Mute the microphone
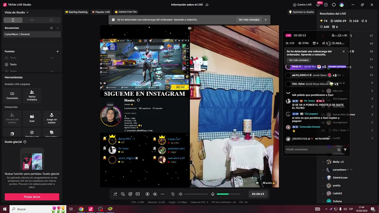Screen dimensions: 379x213 (213, 194)
